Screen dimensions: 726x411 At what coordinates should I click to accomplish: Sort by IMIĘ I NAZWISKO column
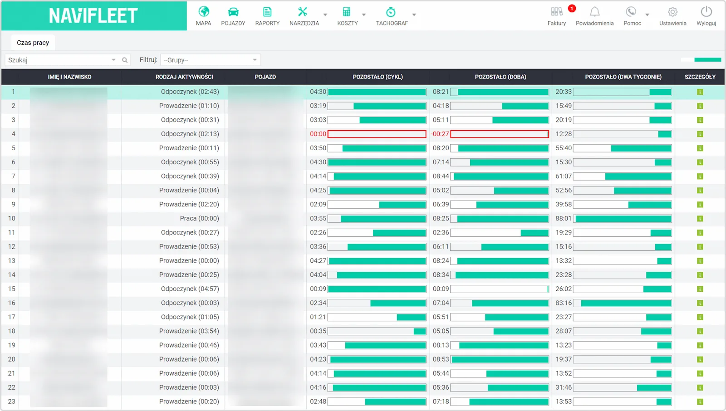pyautogui.click(x=69, y=77)
